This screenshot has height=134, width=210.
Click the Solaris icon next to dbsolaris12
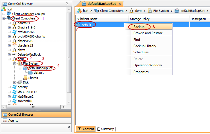14,45
